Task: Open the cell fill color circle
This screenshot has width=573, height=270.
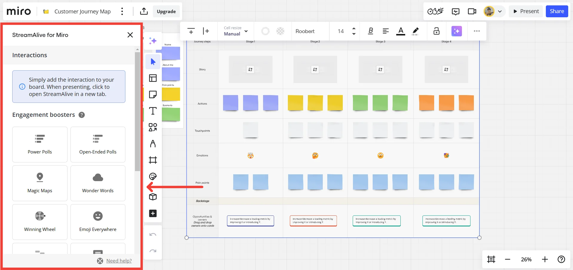Action: tap(265, 31)
